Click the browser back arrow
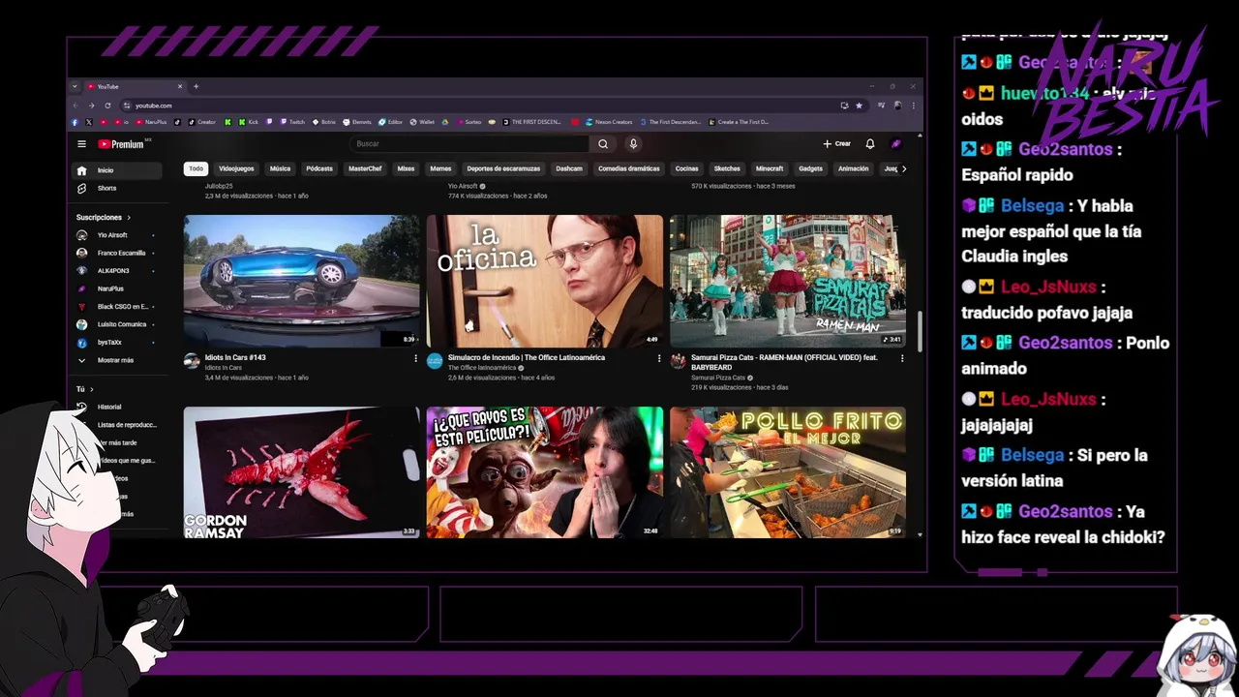 76,106
